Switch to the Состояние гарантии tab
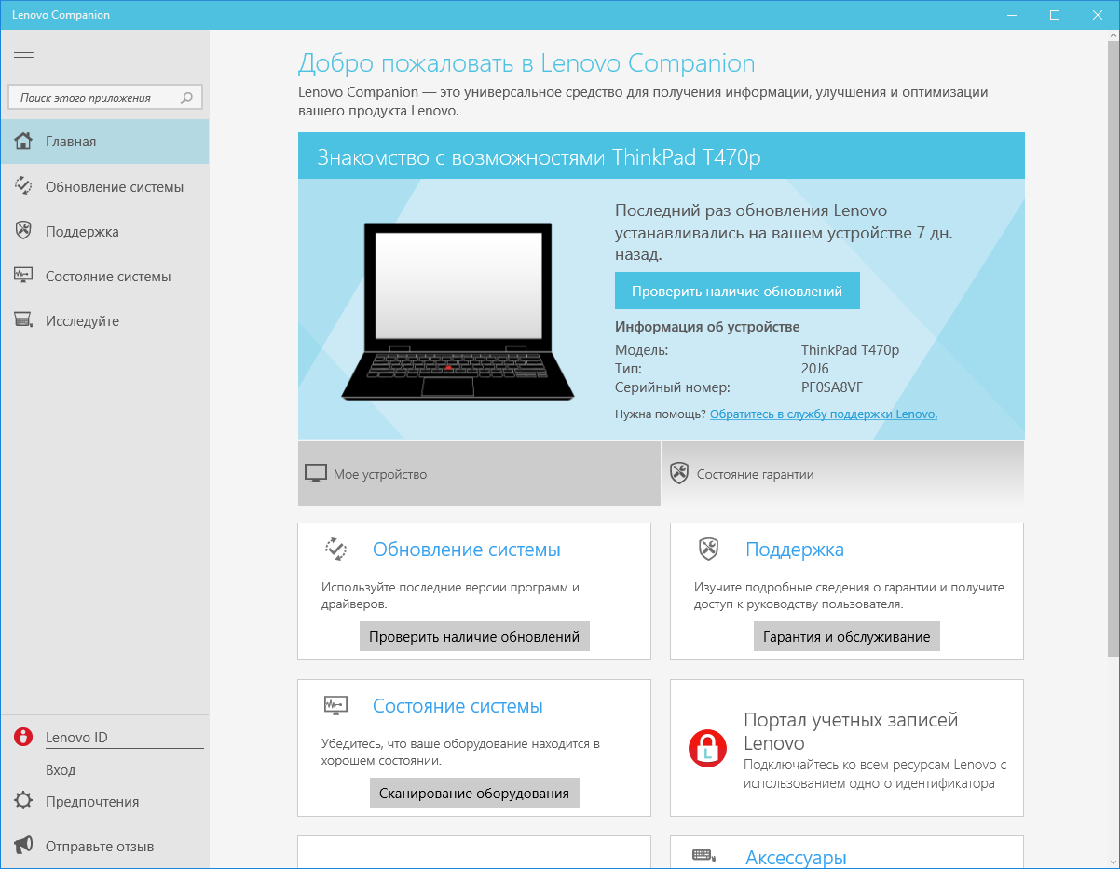 click(842, 473)
